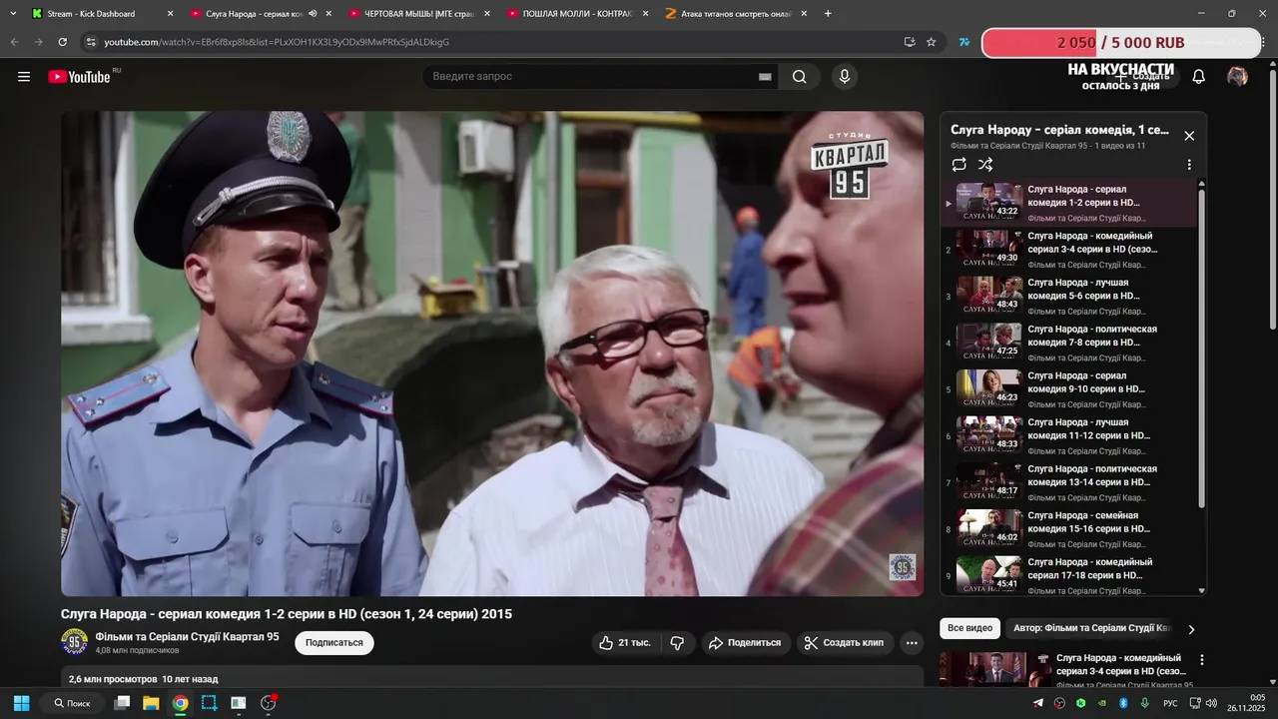Screen dimensions: 1278x719
Task: Close the playlist panel
Action: (1189, 136)
